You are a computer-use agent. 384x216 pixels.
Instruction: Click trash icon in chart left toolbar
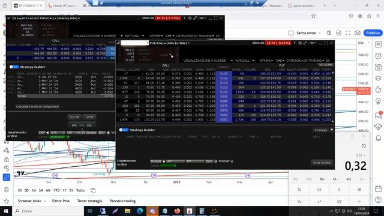point(7,190)
